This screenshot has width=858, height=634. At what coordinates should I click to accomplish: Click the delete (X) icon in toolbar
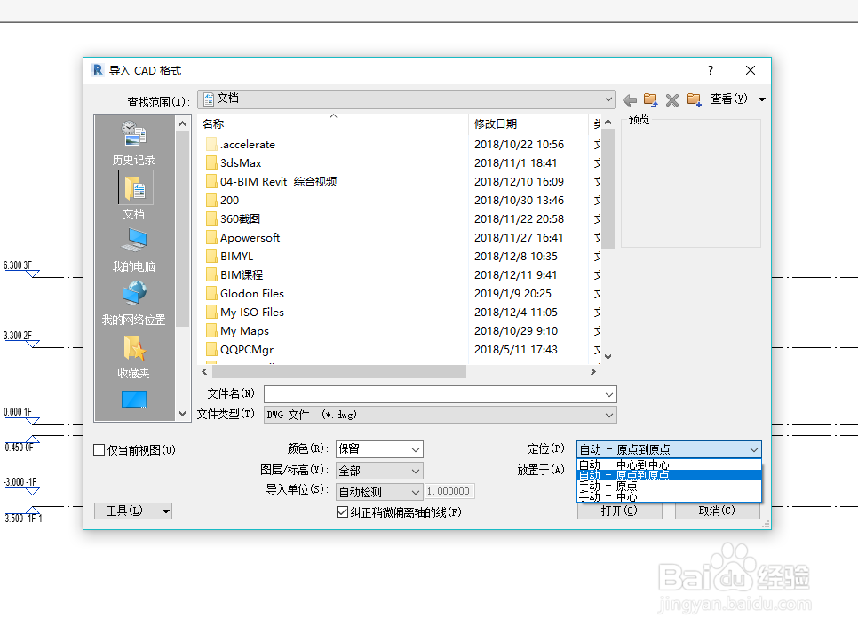(x=672, y=99)
